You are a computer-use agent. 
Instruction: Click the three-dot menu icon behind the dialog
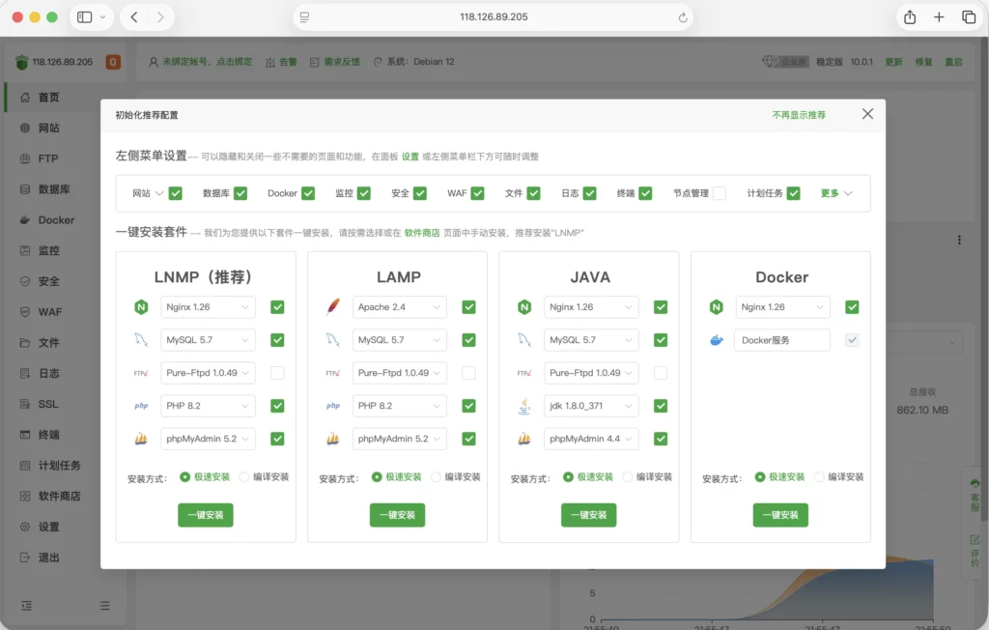(x=959, y=240)
